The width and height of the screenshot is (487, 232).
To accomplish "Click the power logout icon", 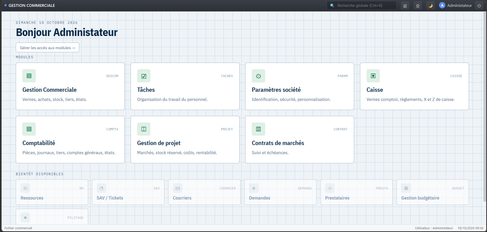I will pyautogui.click(x=479, y=6).
